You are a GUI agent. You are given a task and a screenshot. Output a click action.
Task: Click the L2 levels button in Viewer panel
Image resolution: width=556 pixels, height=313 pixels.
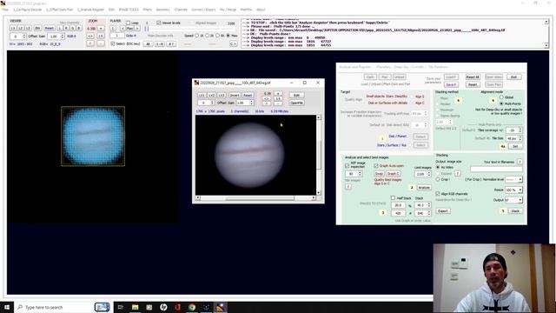pos(20,28)
